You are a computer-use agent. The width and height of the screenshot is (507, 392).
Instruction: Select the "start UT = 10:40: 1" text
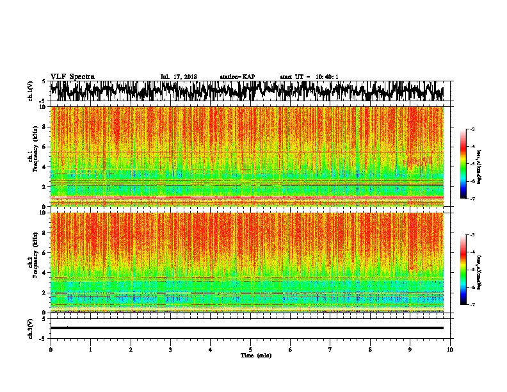309,77
